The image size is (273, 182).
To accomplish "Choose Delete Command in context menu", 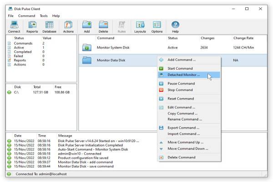I will tap(182, 157).
